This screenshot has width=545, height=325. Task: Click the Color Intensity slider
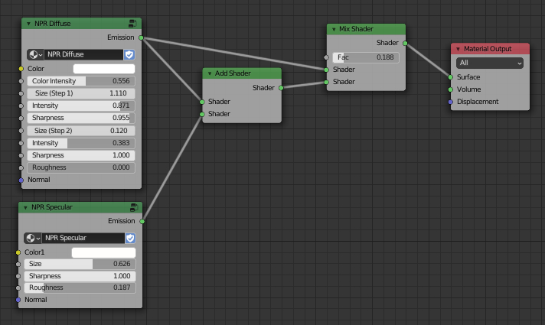click(81, 81)
